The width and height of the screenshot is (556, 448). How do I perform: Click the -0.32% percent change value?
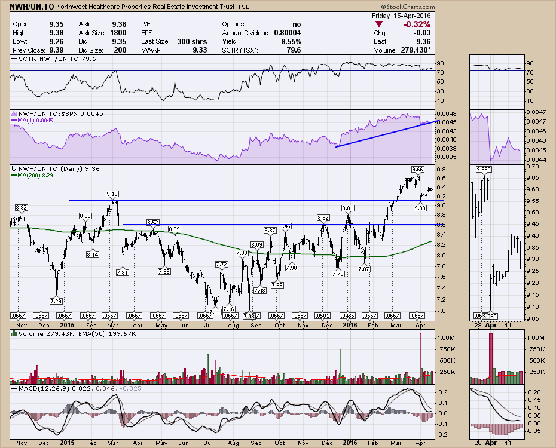coord(417,24)
